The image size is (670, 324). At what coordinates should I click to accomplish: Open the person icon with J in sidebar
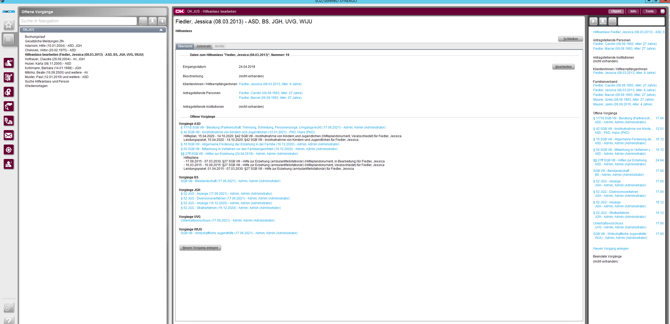pos(8,164)
